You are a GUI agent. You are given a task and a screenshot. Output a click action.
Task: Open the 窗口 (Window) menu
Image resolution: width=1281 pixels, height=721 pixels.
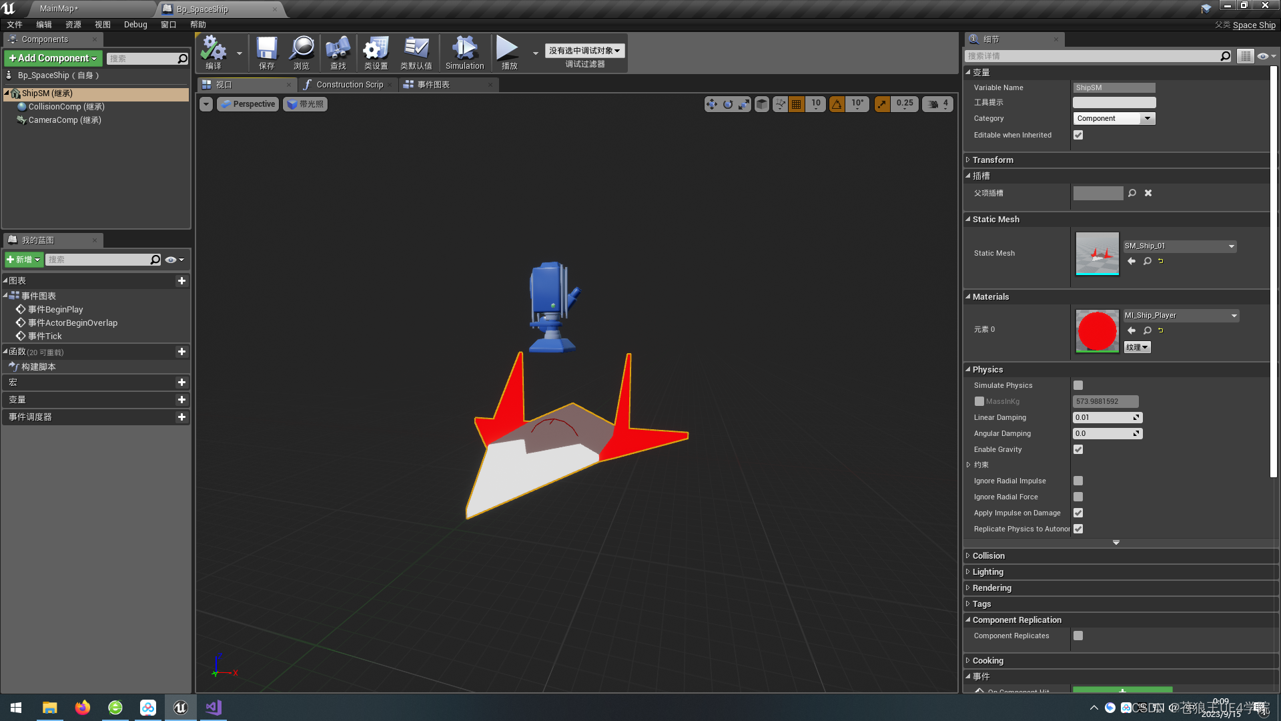(169, 25)
